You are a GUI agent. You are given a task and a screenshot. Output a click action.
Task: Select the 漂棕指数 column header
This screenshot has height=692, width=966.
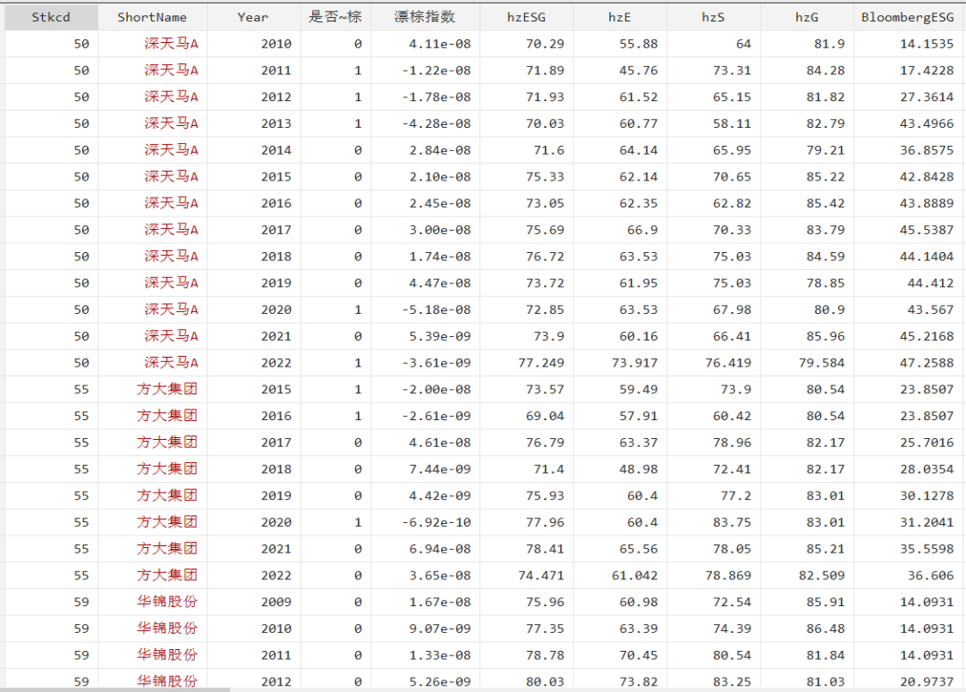click(x=425, y=17)
